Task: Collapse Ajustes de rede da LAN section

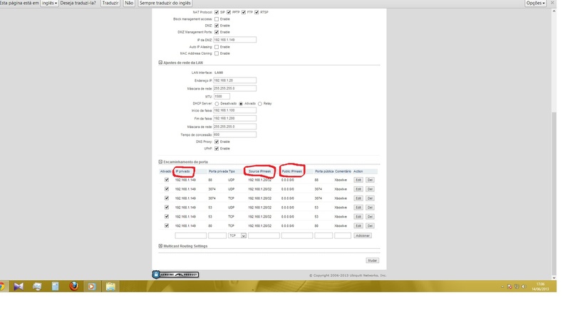Action: [x=160, y=63]
